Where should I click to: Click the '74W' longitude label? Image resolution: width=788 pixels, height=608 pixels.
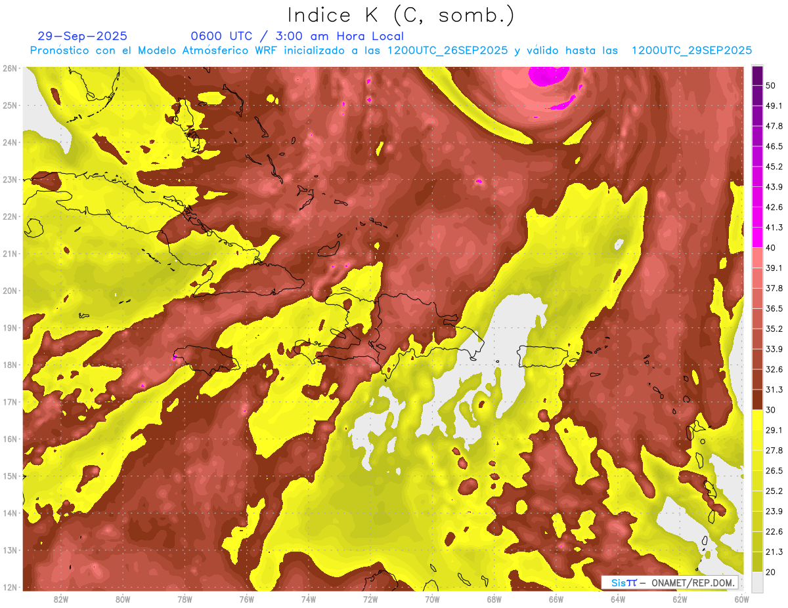308,599
